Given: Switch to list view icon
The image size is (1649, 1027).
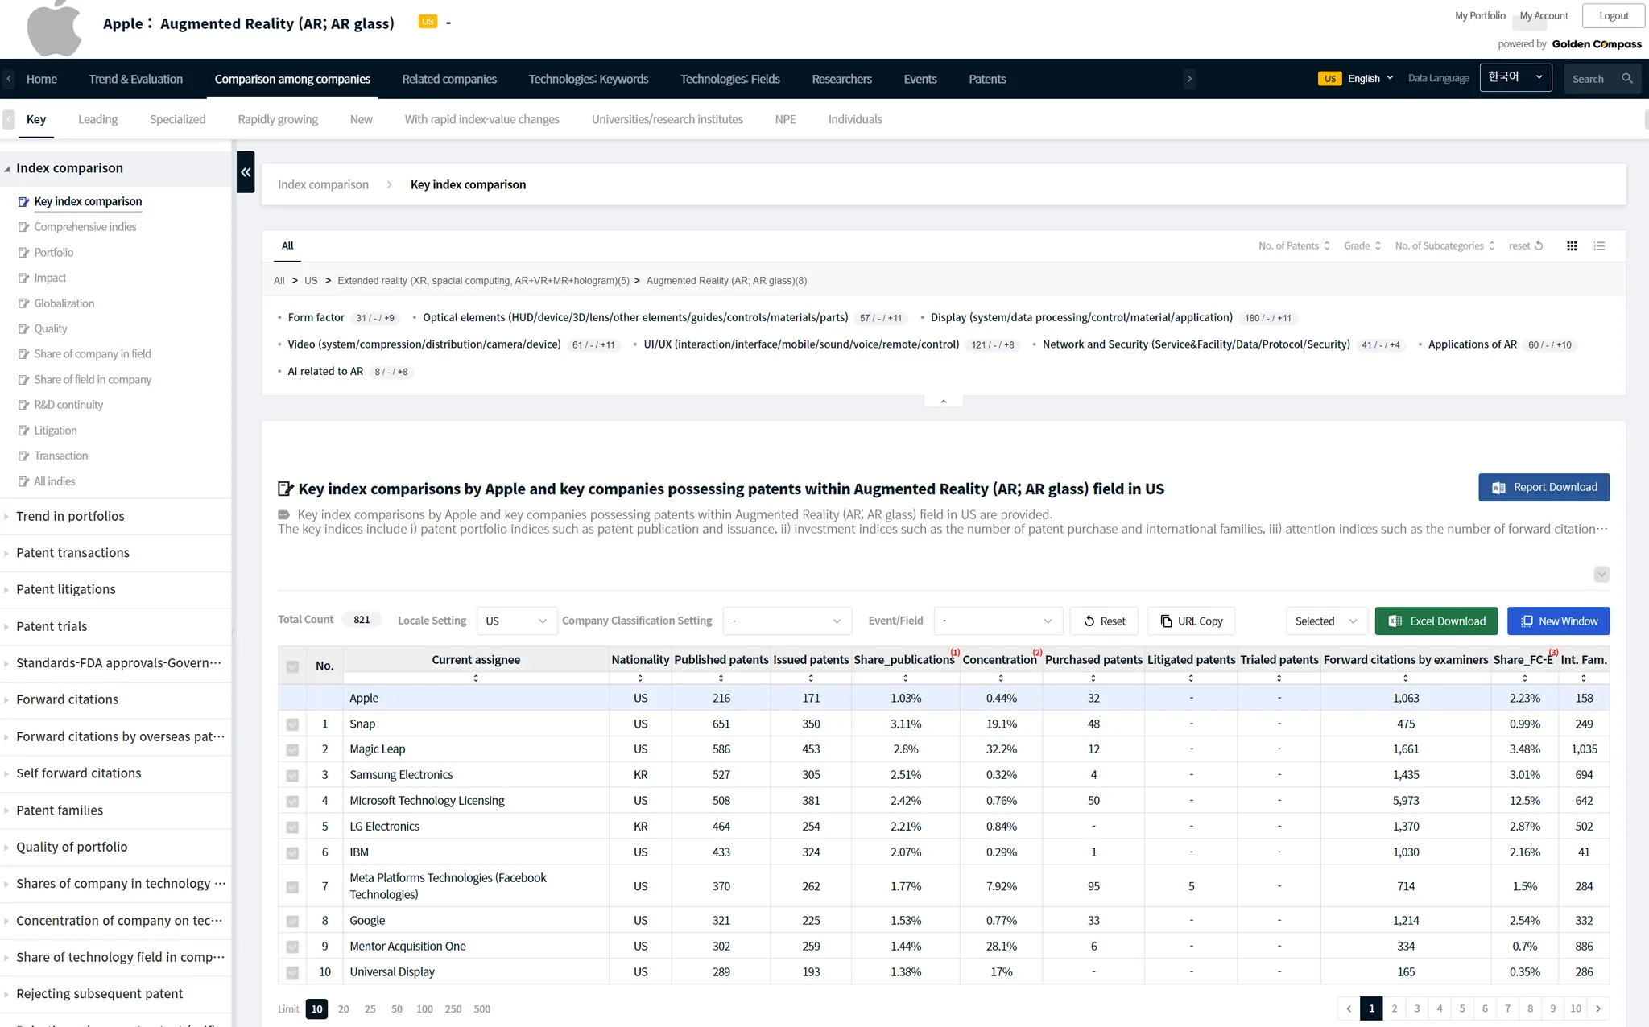Looking at the screenshot, I should (1599, 246).
